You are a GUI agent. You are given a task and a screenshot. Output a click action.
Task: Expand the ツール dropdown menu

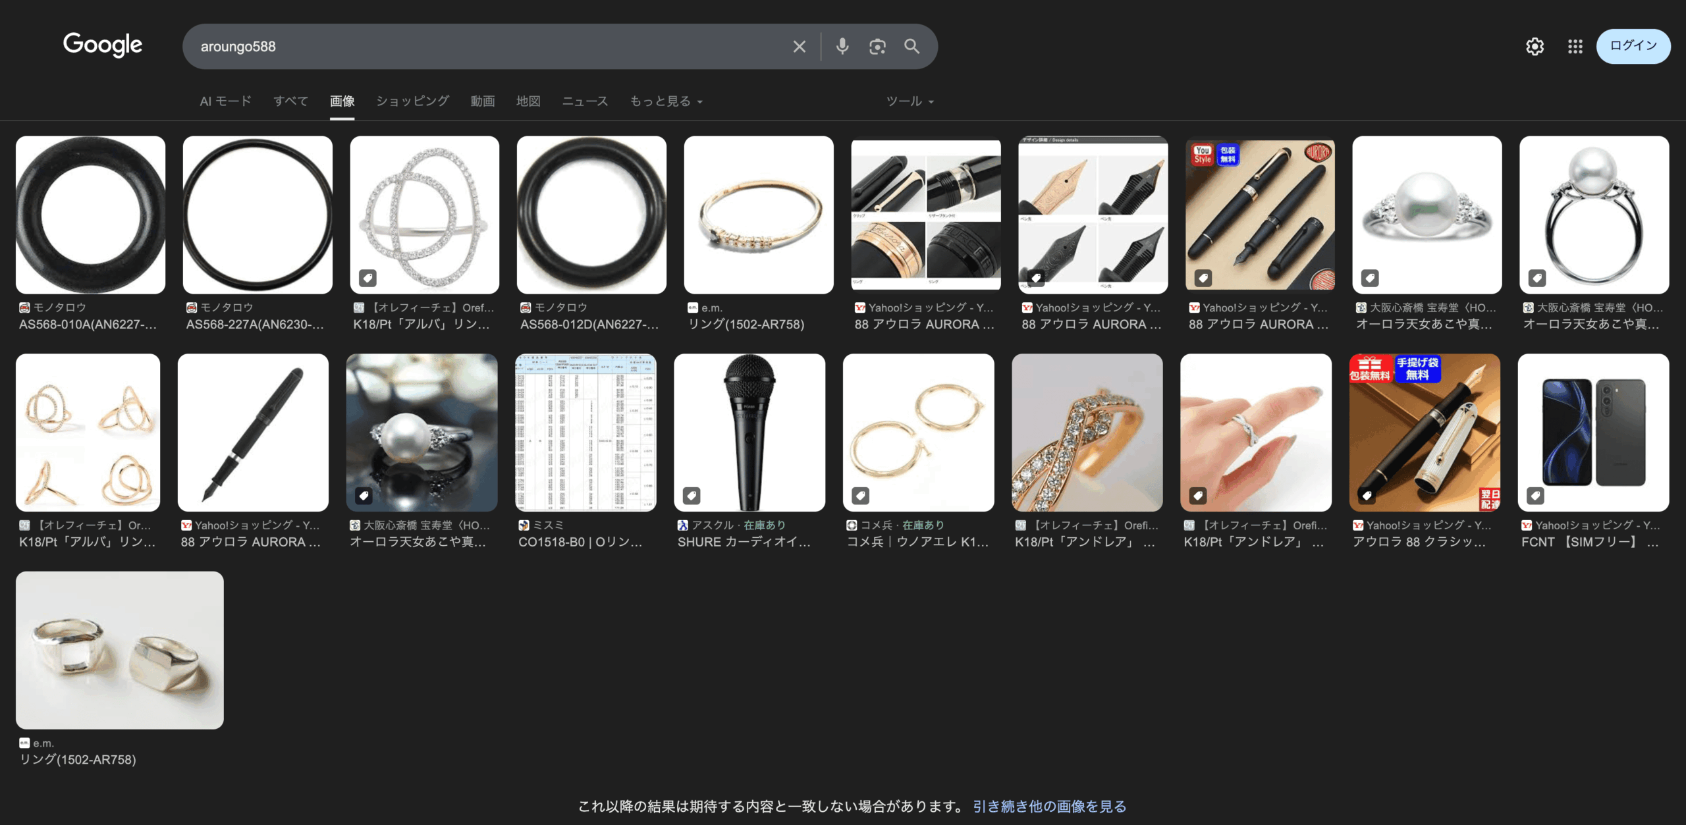coord(910,101)
